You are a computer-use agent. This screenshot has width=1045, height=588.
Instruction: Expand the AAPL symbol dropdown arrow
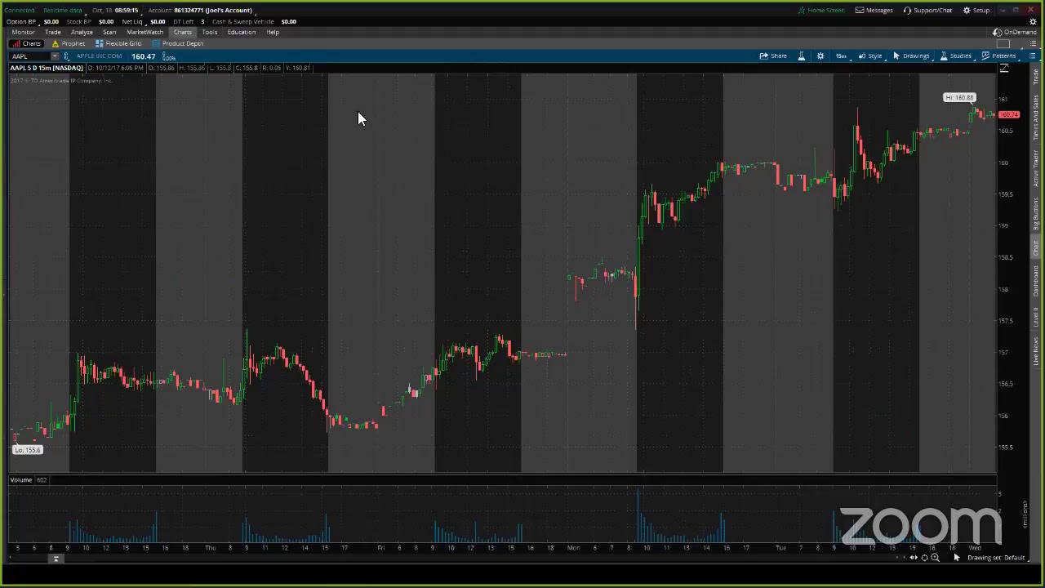tap(55, 56)
